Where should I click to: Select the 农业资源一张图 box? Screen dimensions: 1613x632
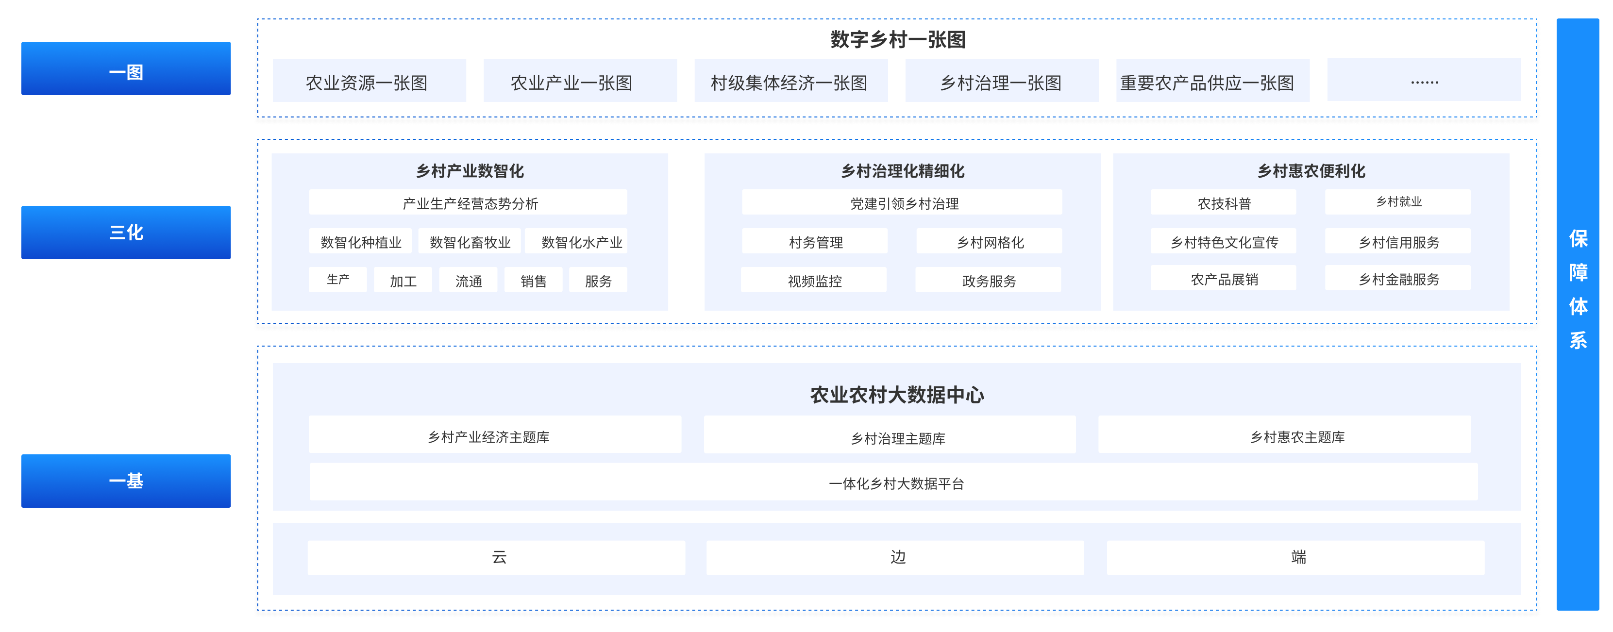(x=369, y=82)
